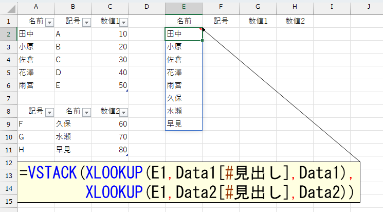Select cell B5 containing letter D
This screenshot has height=212, width=383.
point(73,73)
